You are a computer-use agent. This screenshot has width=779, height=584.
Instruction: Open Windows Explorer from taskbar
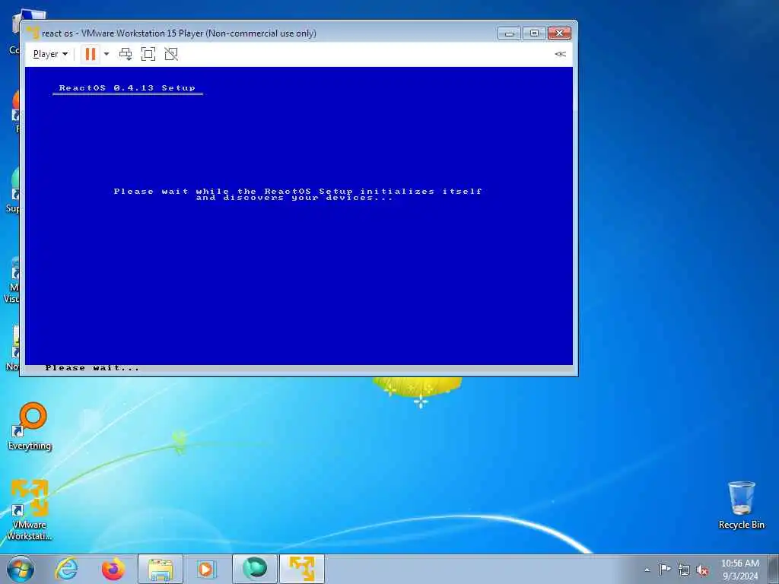[161, 569]
